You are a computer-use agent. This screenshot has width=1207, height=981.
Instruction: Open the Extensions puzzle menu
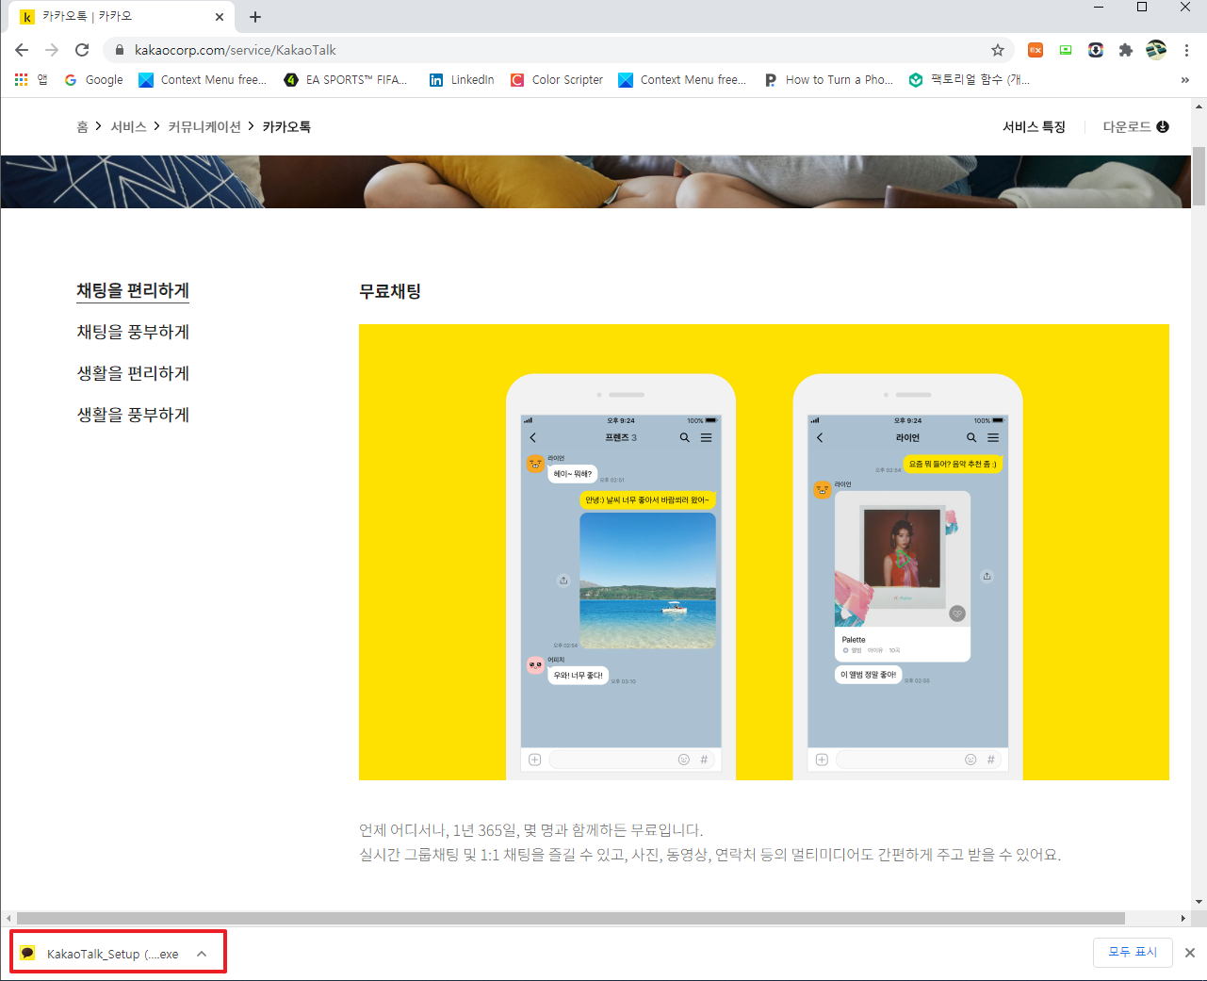(1125, 50)
